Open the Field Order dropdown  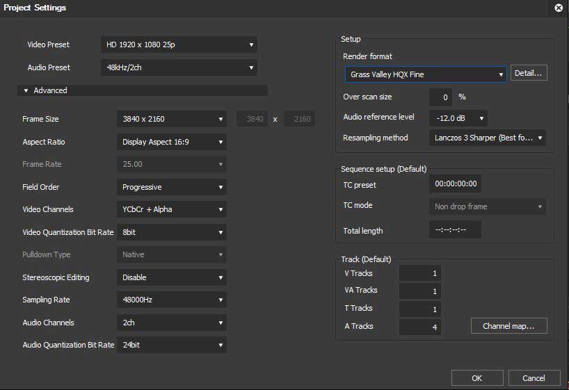pyautogui.click(x=172, y=187)
